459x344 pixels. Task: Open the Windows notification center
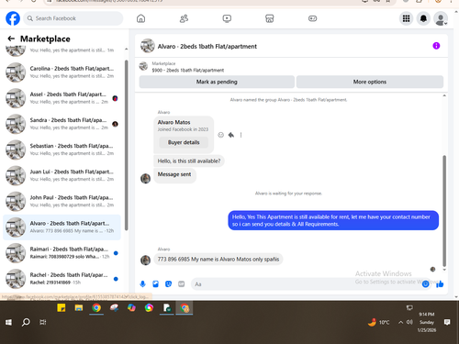[447, 322]
